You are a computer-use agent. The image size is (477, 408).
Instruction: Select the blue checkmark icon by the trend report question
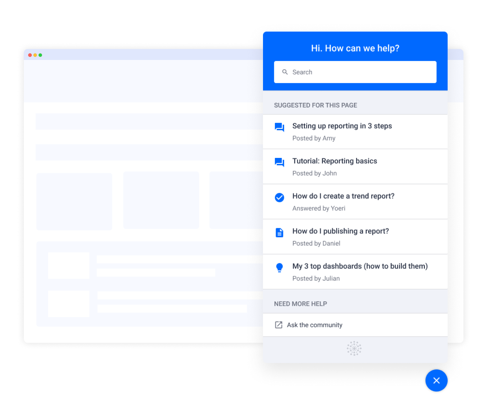tap(279, 198)
